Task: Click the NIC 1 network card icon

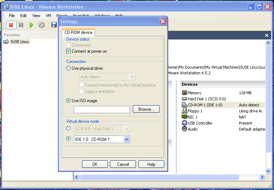Action: coord(184,117)
